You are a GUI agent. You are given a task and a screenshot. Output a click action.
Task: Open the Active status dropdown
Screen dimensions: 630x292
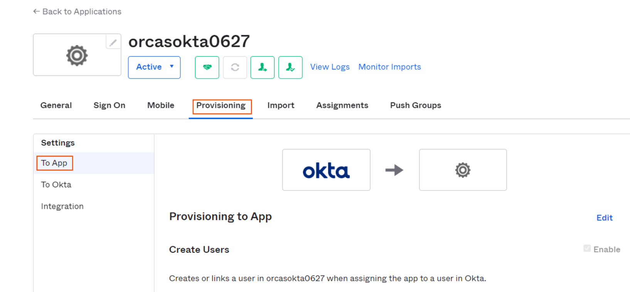coord(154,67)
